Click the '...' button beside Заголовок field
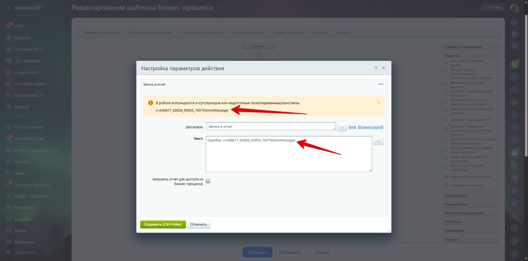 coord(342,127)
